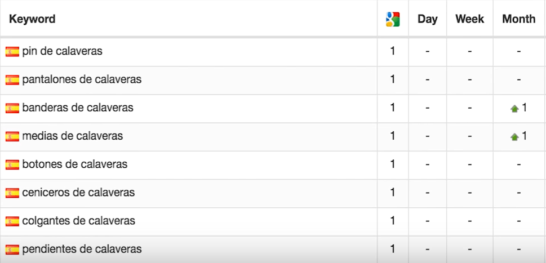
Task: Click Spain flag beside colgantes de calaveras
Action: [x=12, y=221]
